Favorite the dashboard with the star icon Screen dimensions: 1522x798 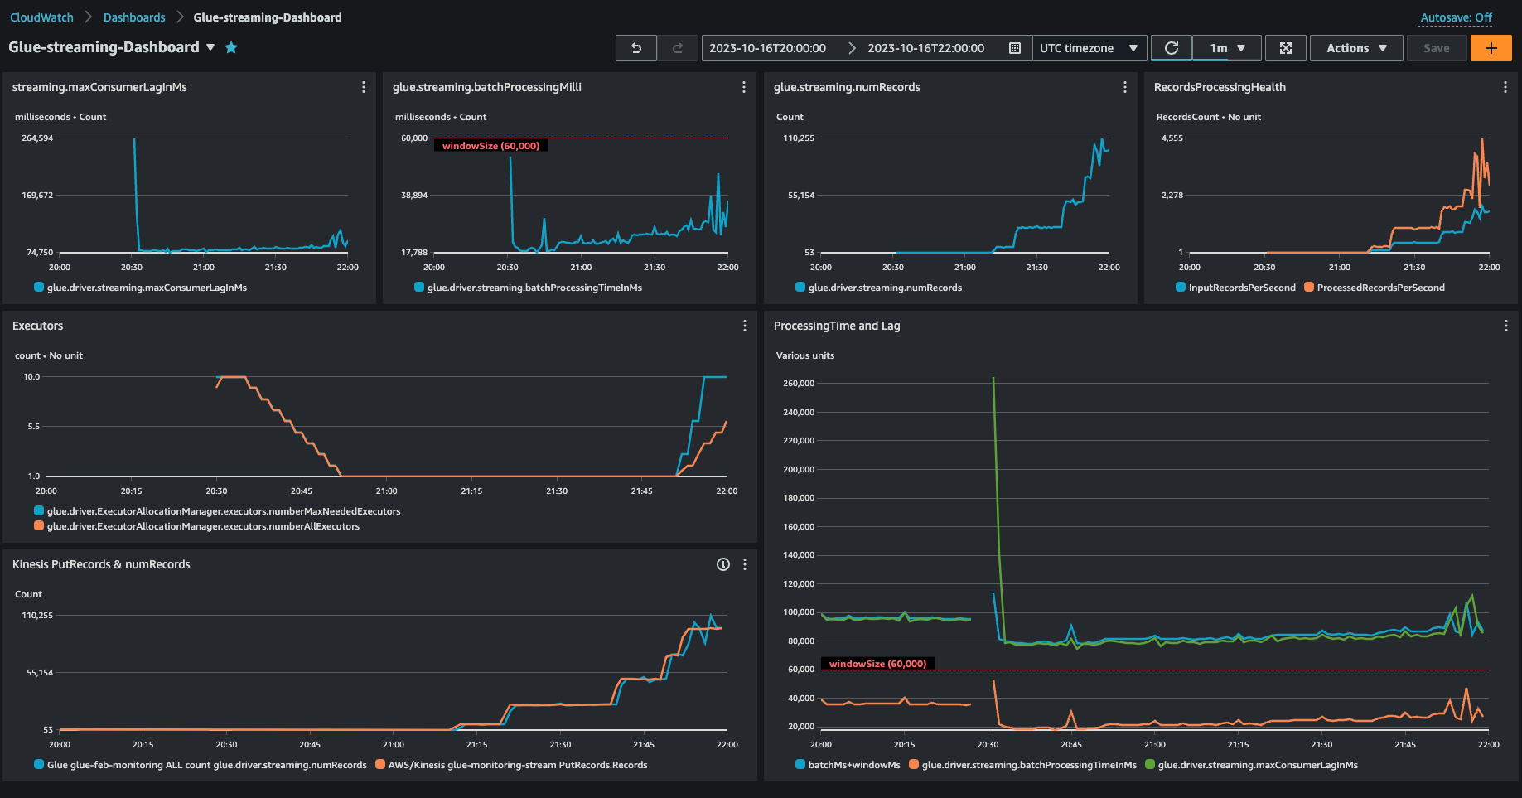[231, 47]
